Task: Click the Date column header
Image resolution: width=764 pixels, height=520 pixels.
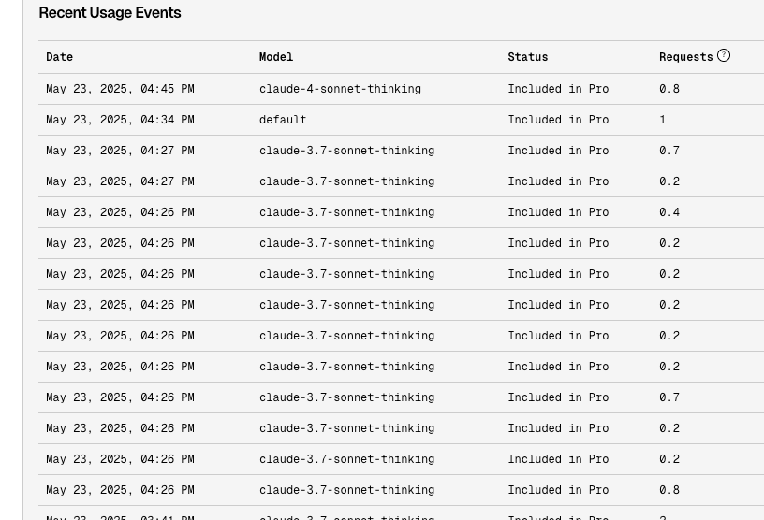Action: (59, 57)
